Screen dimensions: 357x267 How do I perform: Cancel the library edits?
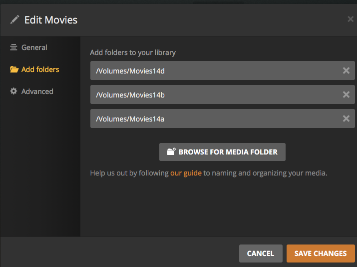coord(260,253)
